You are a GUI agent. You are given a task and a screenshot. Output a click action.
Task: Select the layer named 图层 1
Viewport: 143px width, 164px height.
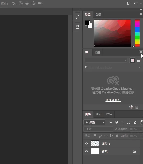(106, 143)
